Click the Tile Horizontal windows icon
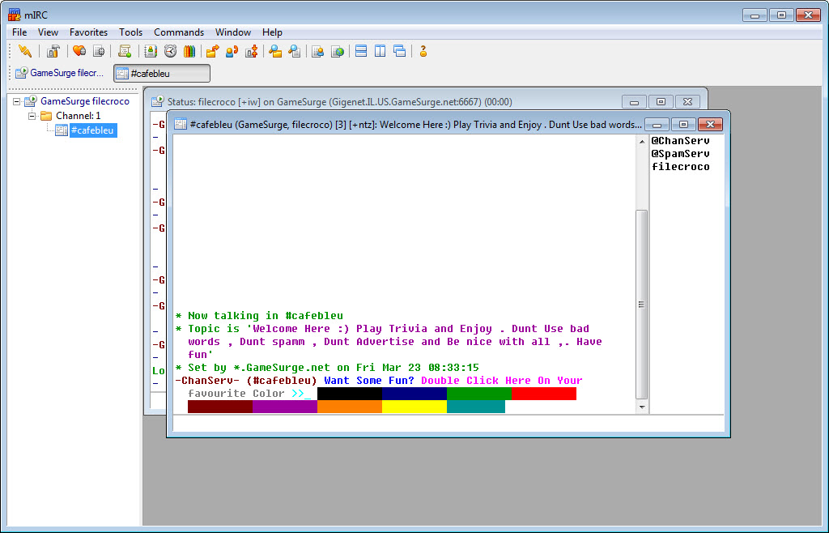The image size is (829, 533). click(x=361, y=52)
